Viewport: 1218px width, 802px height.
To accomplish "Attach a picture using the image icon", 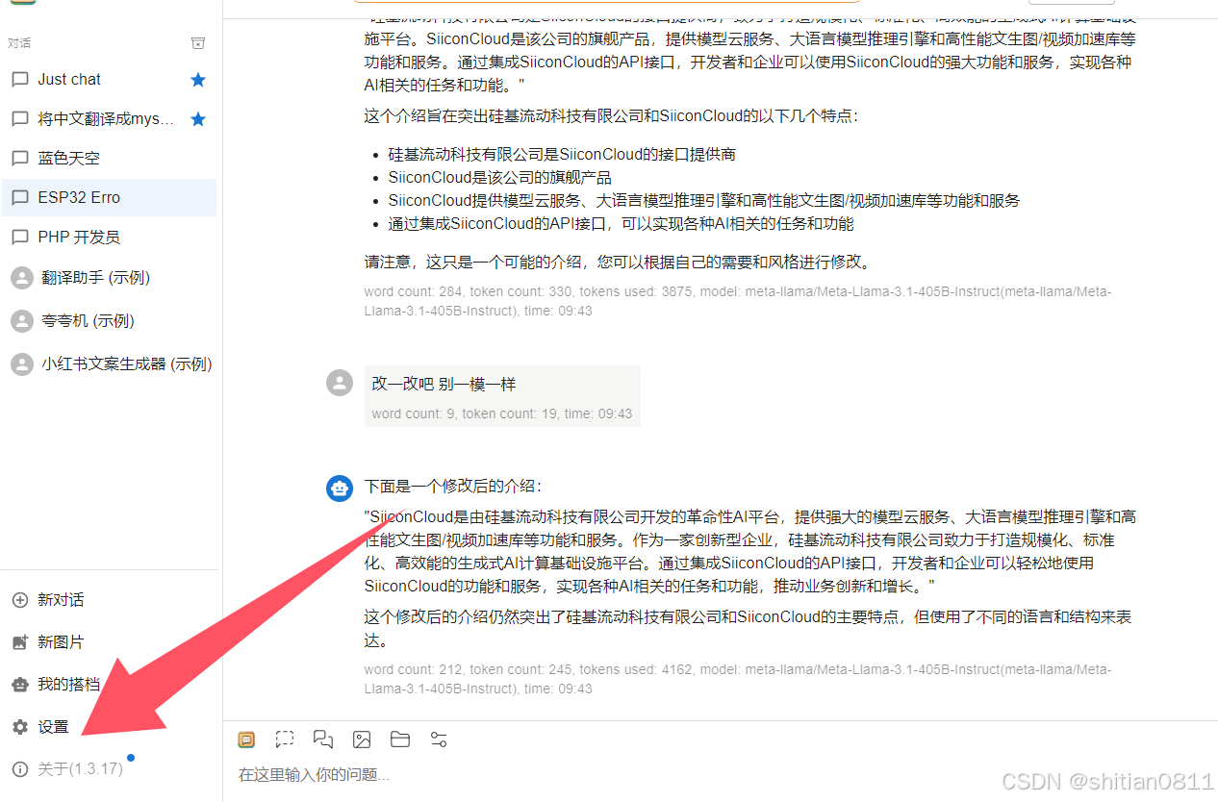I will coord(362,739).
